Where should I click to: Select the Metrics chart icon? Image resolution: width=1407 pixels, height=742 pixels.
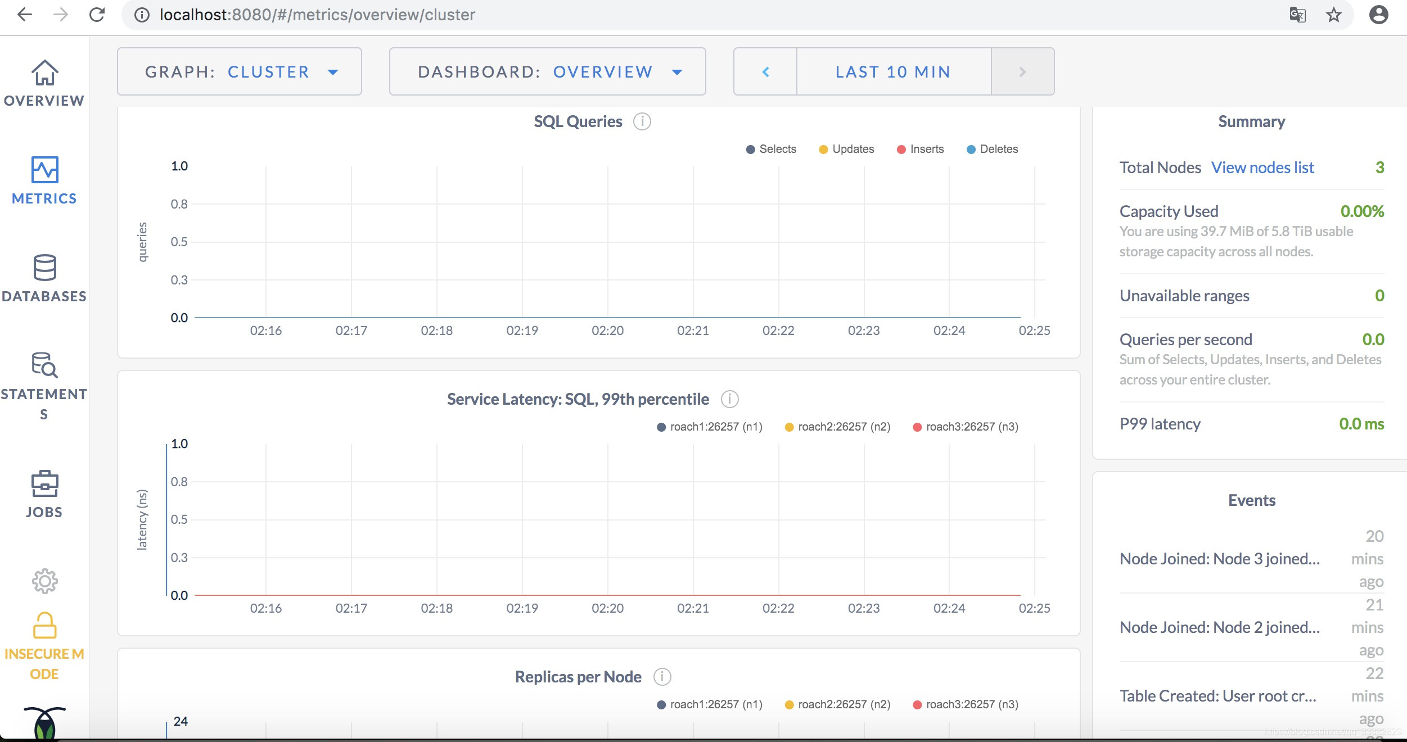(x=44, y=170)
